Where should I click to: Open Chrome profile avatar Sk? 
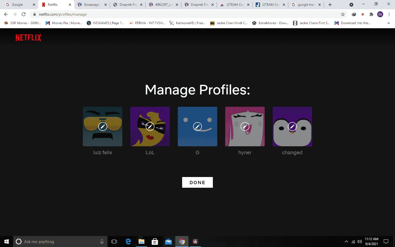[x=380, y=14]
